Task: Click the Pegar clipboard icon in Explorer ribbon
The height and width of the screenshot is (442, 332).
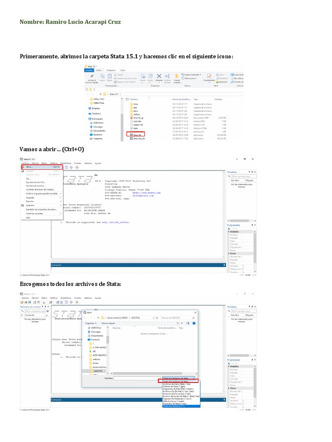Action: 110,76
